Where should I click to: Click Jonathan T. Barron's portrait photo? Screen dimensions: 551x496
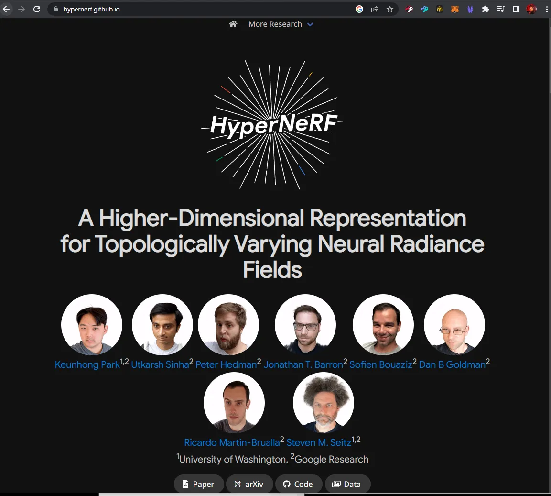pyautogui.click(x=305, y=325)
